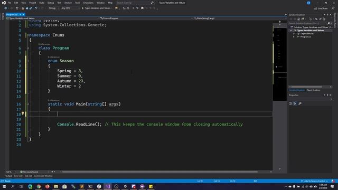The height and width of the screenshot is (190, 338).
Task: Click the Collapse All icon in Solution Explorer
Action: 320,19
